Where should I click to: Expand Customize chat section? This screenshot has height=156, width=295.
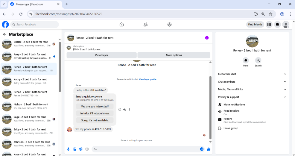click(252, 74)
